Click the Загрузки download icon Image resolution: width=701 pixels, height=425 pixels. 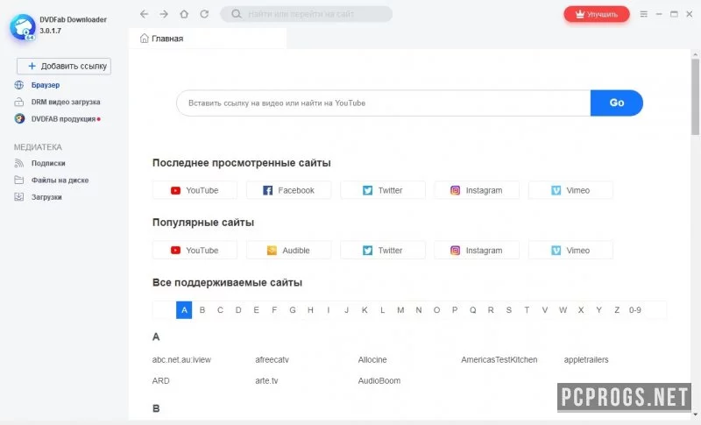pyautogui.click(x=18, y=197)
